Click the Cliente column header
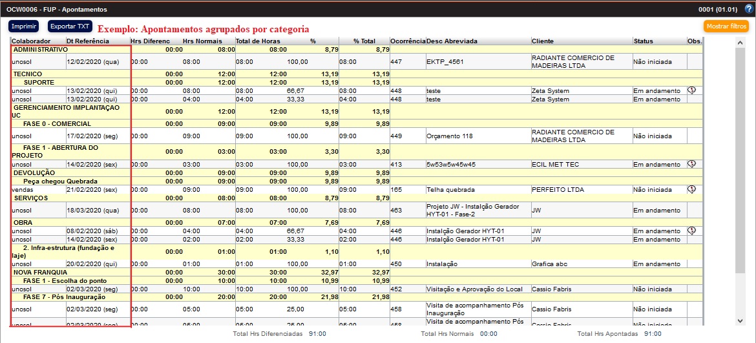This screenshot has width=756, height=343. click(x=543, y=41)
